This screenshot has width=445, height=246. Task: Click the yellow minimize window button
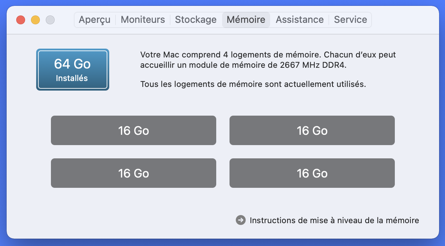point(35,20)
